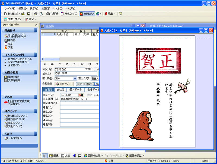Insert image with the 画像 tool
The width and height of the screenshot is (217, 164).
[54, 156]
